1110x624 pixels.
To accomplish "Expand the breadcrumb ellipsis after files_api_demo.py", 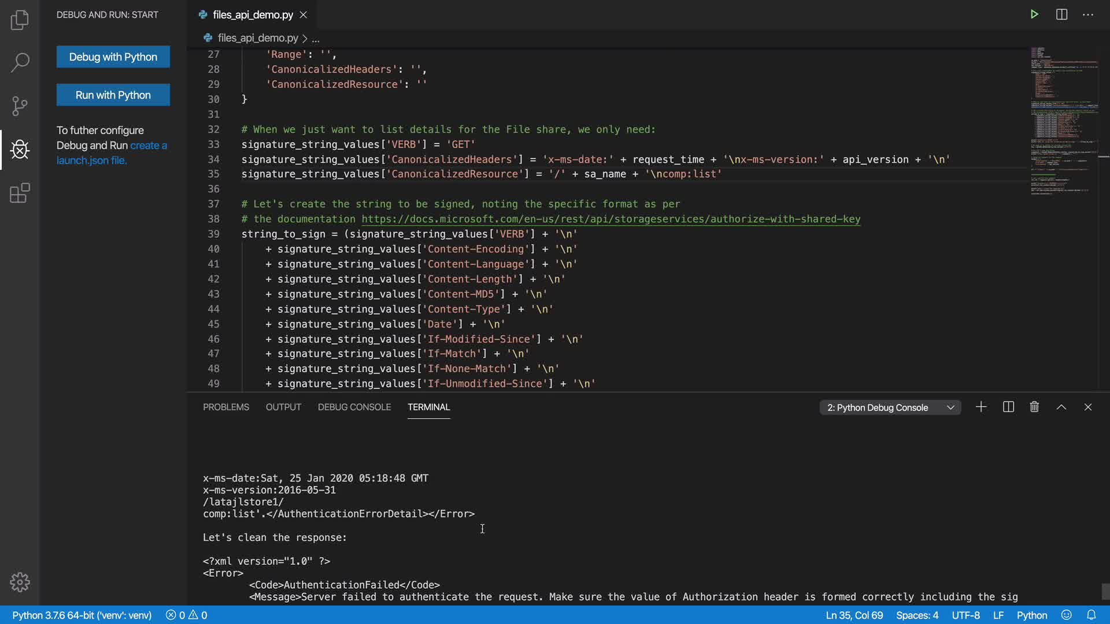I will click(x=316, y=39).
